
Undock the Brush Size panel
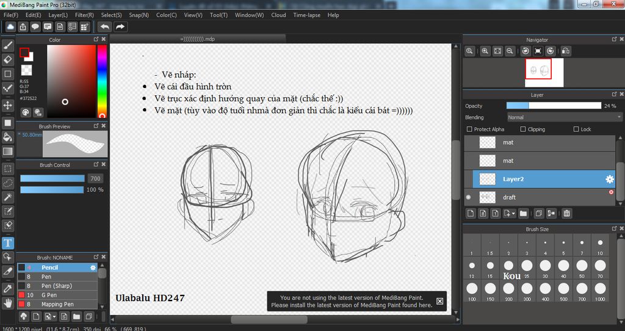614,228
